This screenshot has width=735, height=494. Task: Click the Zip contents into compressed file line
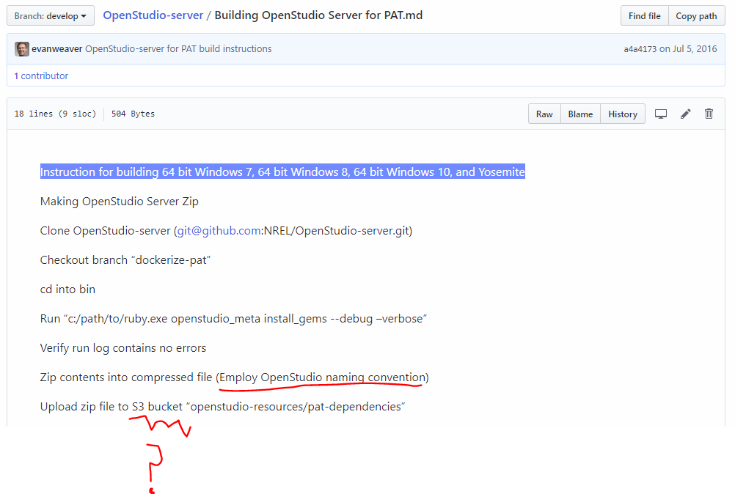[235, 377]
